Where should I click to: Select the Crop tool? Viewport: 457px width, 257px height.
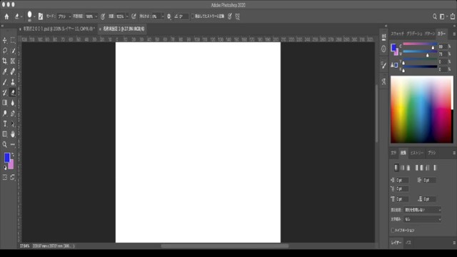(5, 61)
